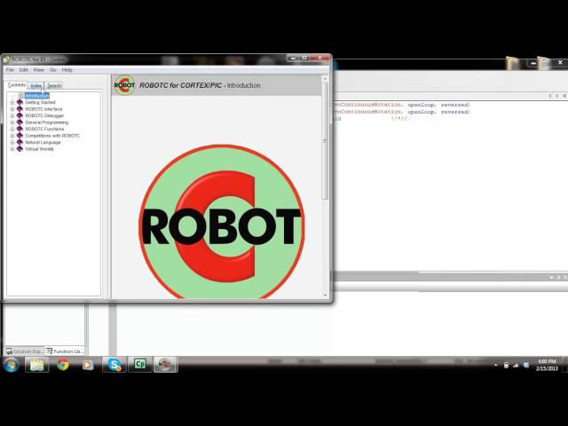Click the ROBOTC Debugger book icon

(20, 116)
